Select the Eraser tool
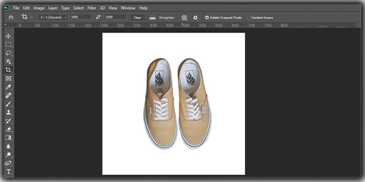Viewport: 365px width, 182px height. 8,129
